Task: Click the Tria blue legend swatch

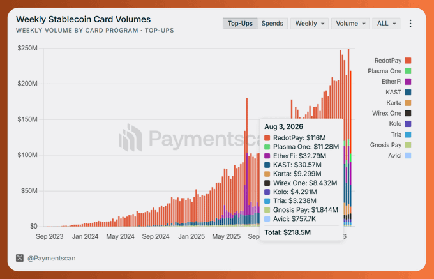Action: pos(408,135)
